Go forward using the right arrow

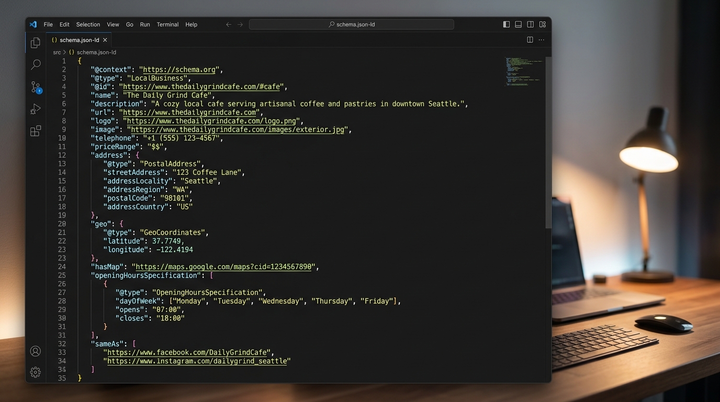[x=240, y=24]
